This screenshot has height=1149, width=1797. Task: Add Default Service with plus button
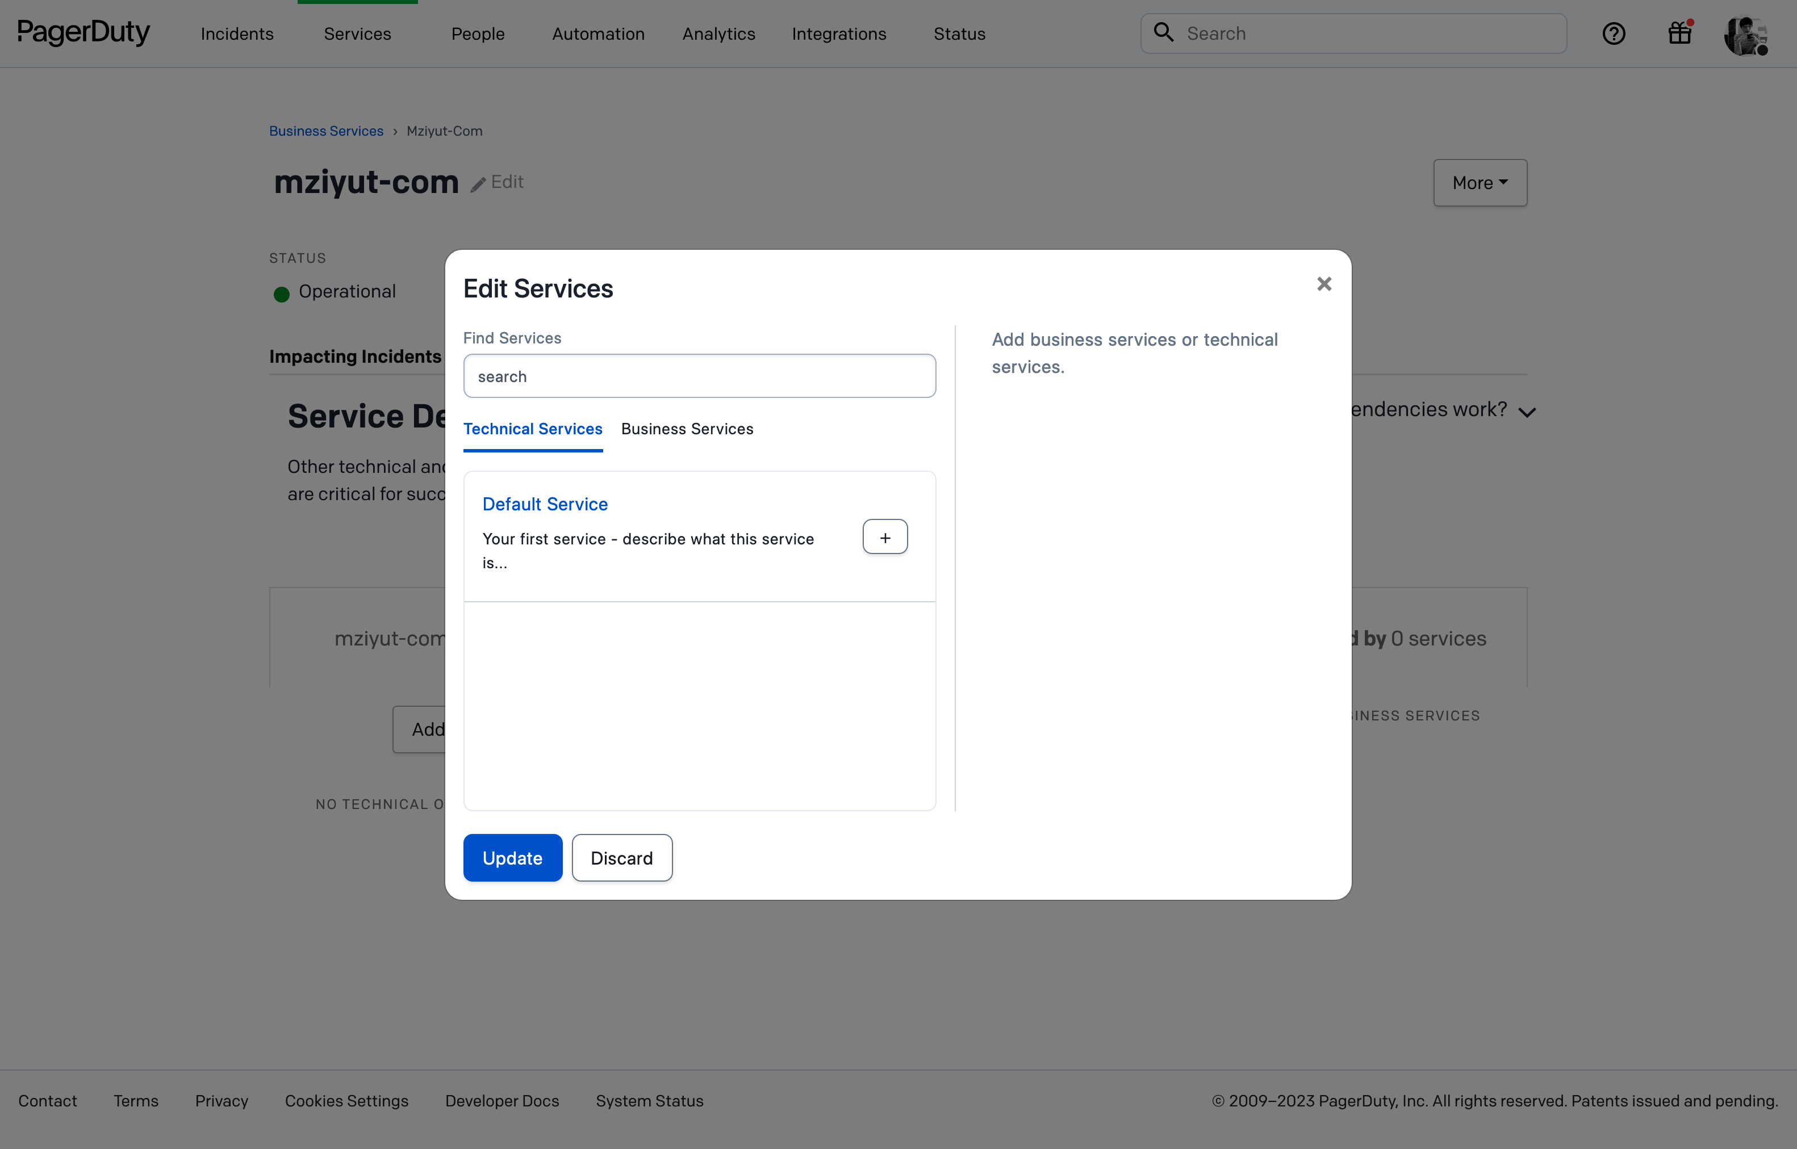pos(885,537)
